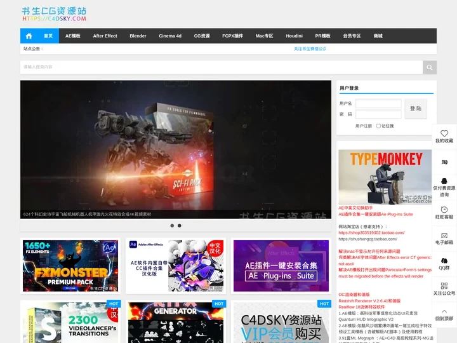Open the shushengcg.taobao.com link
Image resolution: width=457 pixels, height=343 pixels.
point(368,239)
